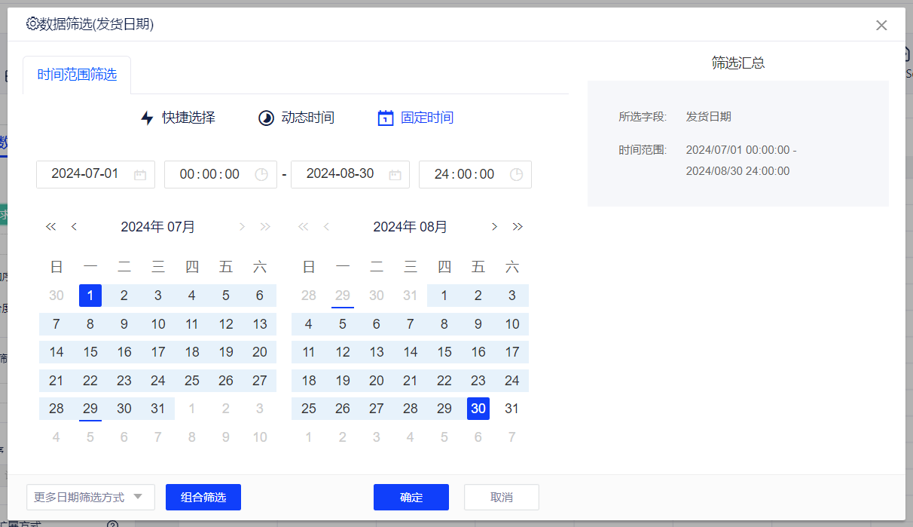Switch to 动态时间 dynamic time mode
Viewport: 913px width, 527px height.
pos(296,118)
